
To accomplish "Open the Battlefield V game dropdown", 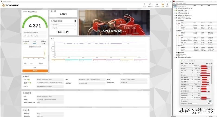I will [63, 25].
